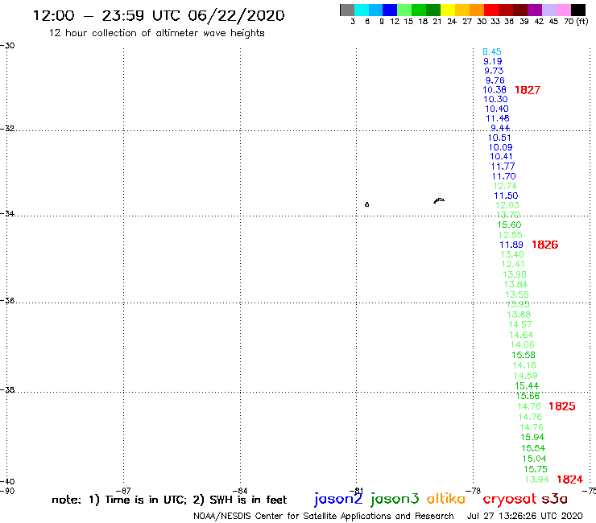Click the 15.66 wave height value

[x=528, y=396]
